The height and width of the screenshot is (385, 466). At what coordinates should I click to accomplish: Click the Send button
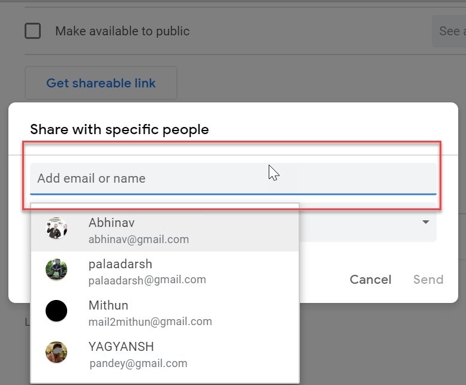coord(428,280)
